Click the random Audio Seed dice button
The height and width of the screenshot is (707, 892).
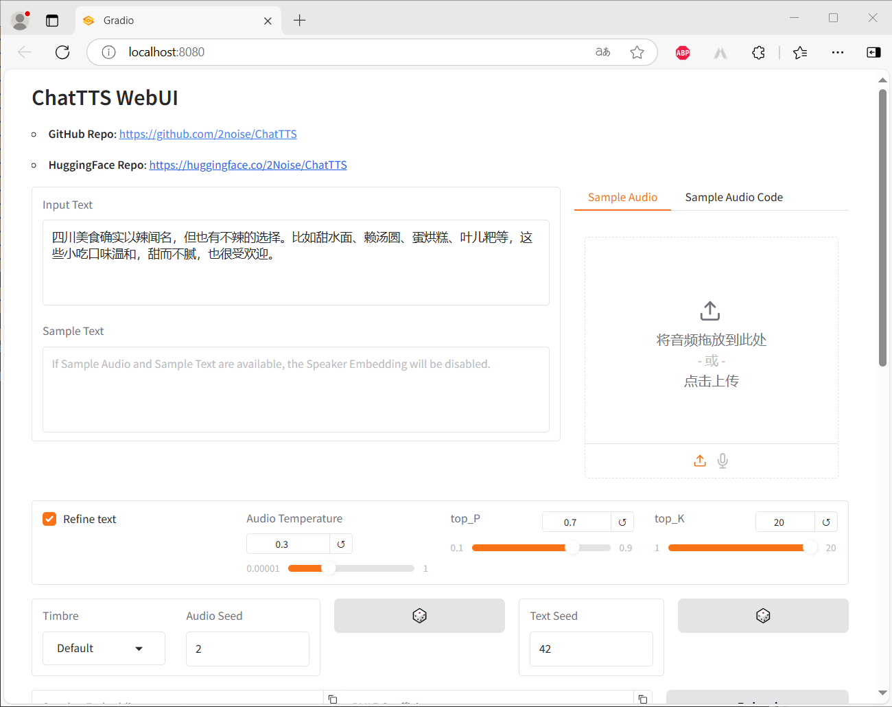(419, 616)
